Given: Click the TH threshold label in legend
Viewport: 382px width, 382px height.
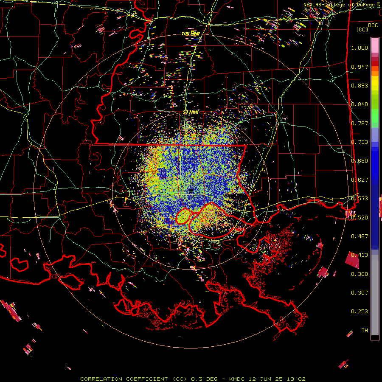Looking at the screenshot, I should coord(365,331).
